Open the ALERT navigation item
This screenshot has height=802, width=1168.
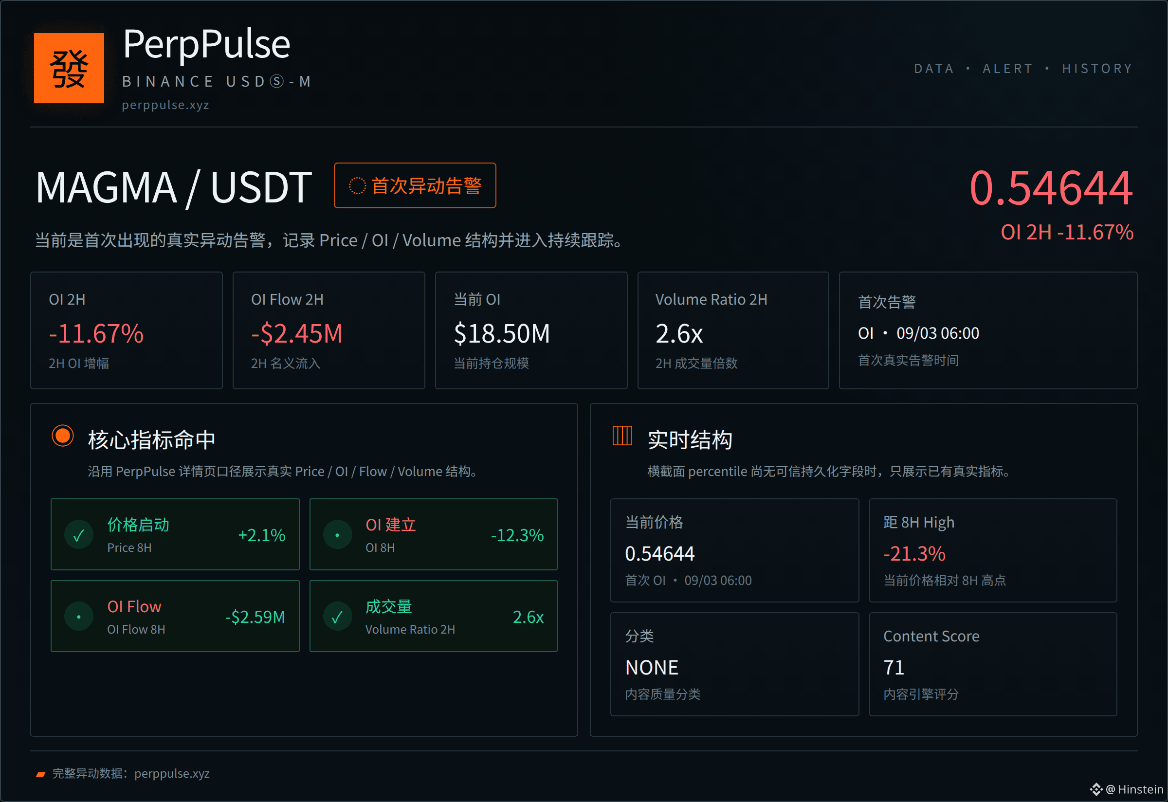pyautogui.click(x=1008, y=68)
